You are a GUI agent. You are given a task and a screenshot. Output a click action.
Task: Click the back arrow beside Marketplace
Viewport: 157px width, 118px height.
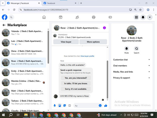tap(4, 25)
